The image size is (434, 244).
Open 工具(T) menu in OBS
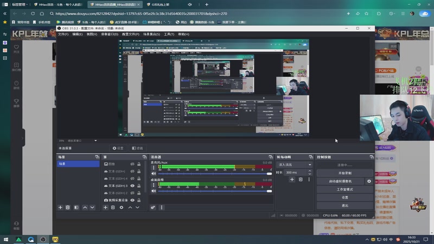click(169, 34)
